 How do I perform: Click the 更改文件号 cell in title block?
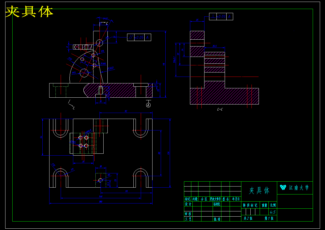216,199
